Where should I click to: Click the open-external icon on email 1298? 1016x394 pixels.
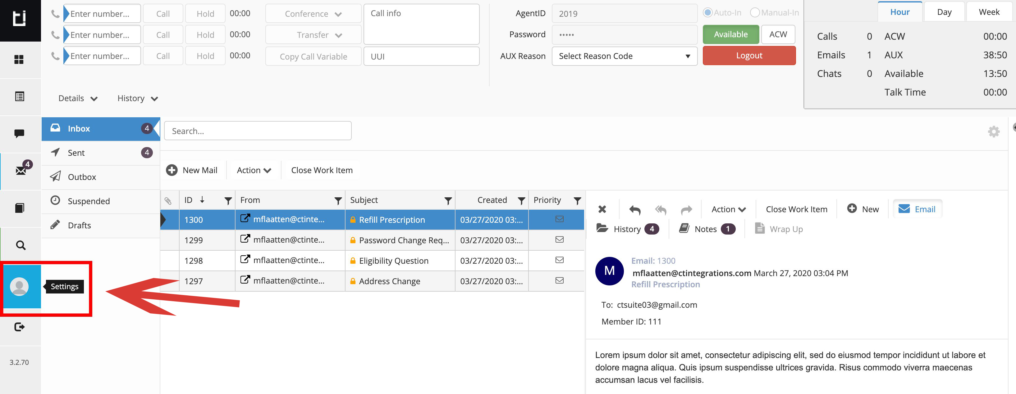point(245,259)
